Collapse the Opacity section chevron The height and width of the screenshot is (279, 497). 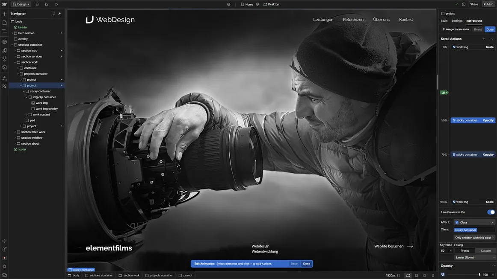[493, 266]
